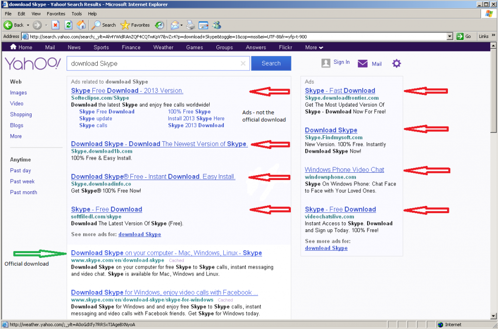The height and width of the screenshot is (329, 498).
Task: Go to the browser Home page icon
Action: pyautogui.click(x=81, y=25)
